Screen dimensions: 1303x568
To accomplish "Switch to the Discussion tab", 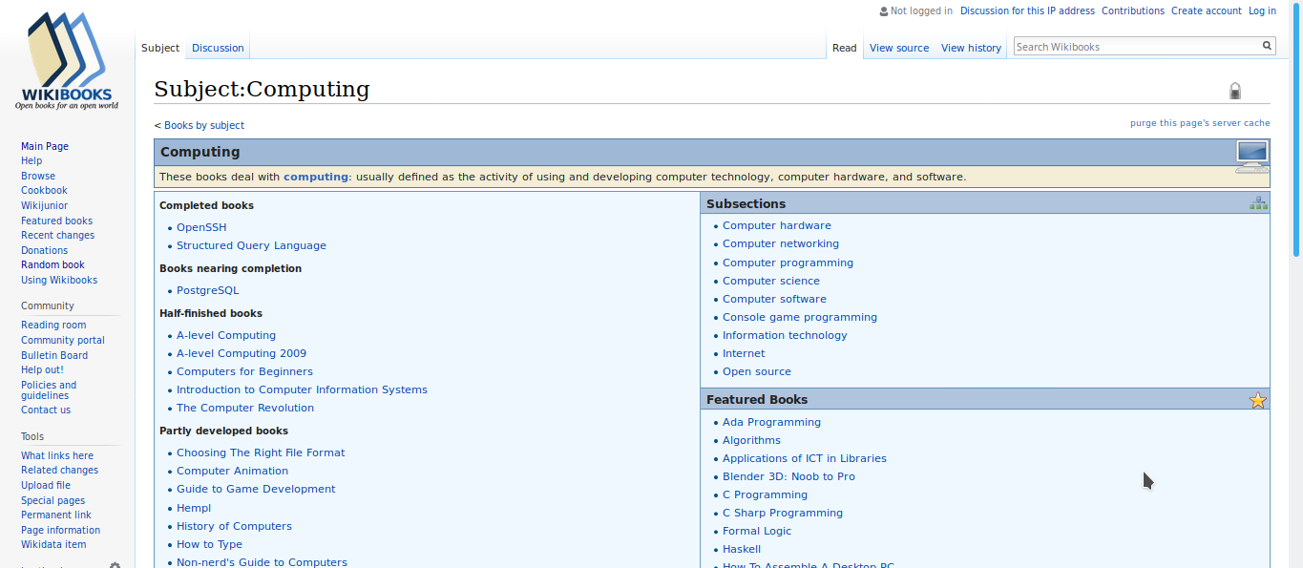I will (x=218, y=48).
